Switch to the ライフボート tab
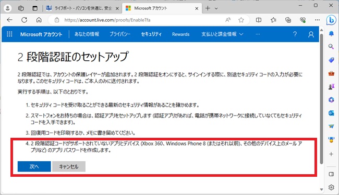The width and height of the screenshot is (339, 195). 82,8
